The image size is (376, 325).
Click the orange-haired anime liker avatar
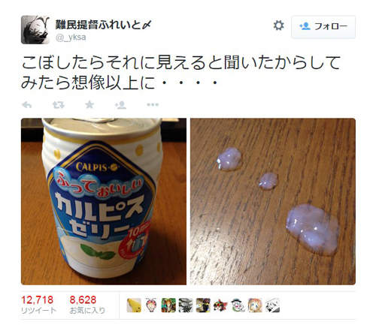tap(255, 305)
